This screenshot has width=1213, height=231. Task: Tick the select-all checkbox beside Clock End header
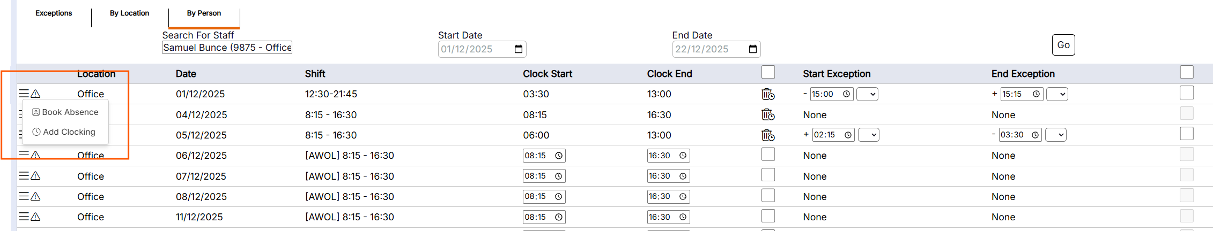click(768, 72)
